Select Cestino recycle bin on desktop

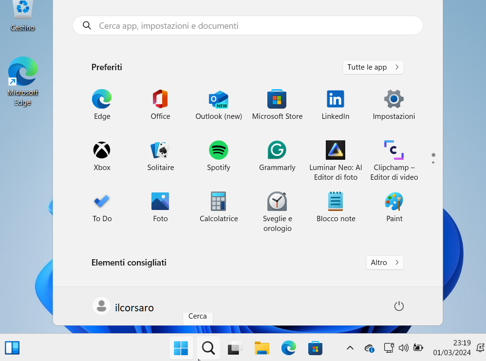coord(22,16)
